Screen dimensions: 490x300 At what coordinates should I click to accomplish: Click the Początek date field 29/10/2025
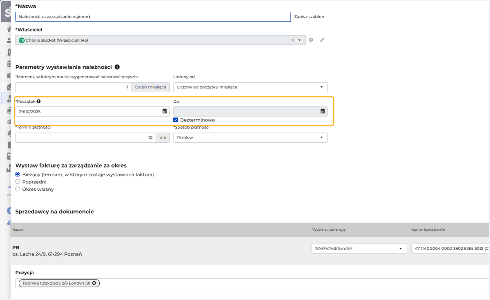(x=92, y=111)
